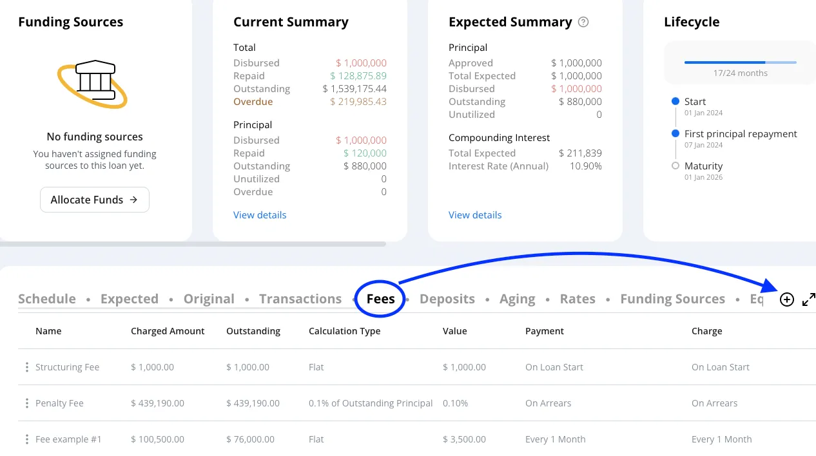
Task: Open Fee example #1 row options menu
Action: 26,439
